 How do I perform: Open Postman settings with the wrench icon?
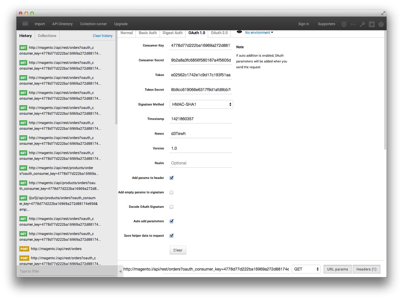tap(363, 24)
